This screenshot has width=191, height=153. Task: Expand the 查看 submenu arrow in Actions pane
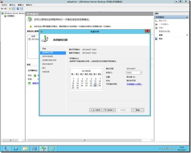click(x=187, y=35)
